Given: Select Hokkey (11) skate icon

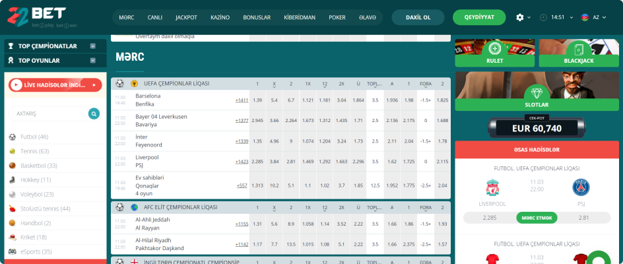Looking at the screenshot, I should pos(13,180).
